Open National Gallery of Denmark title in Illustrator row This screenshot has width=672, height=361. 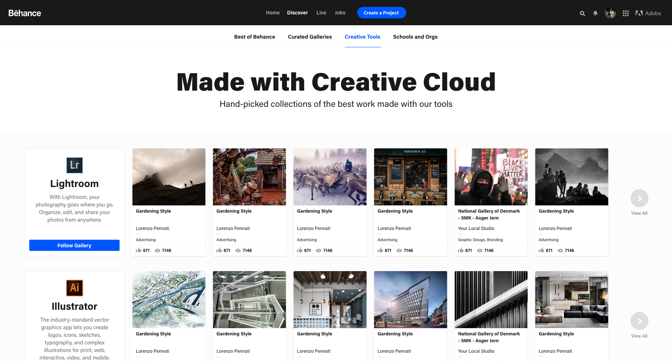tap(489, 337)
